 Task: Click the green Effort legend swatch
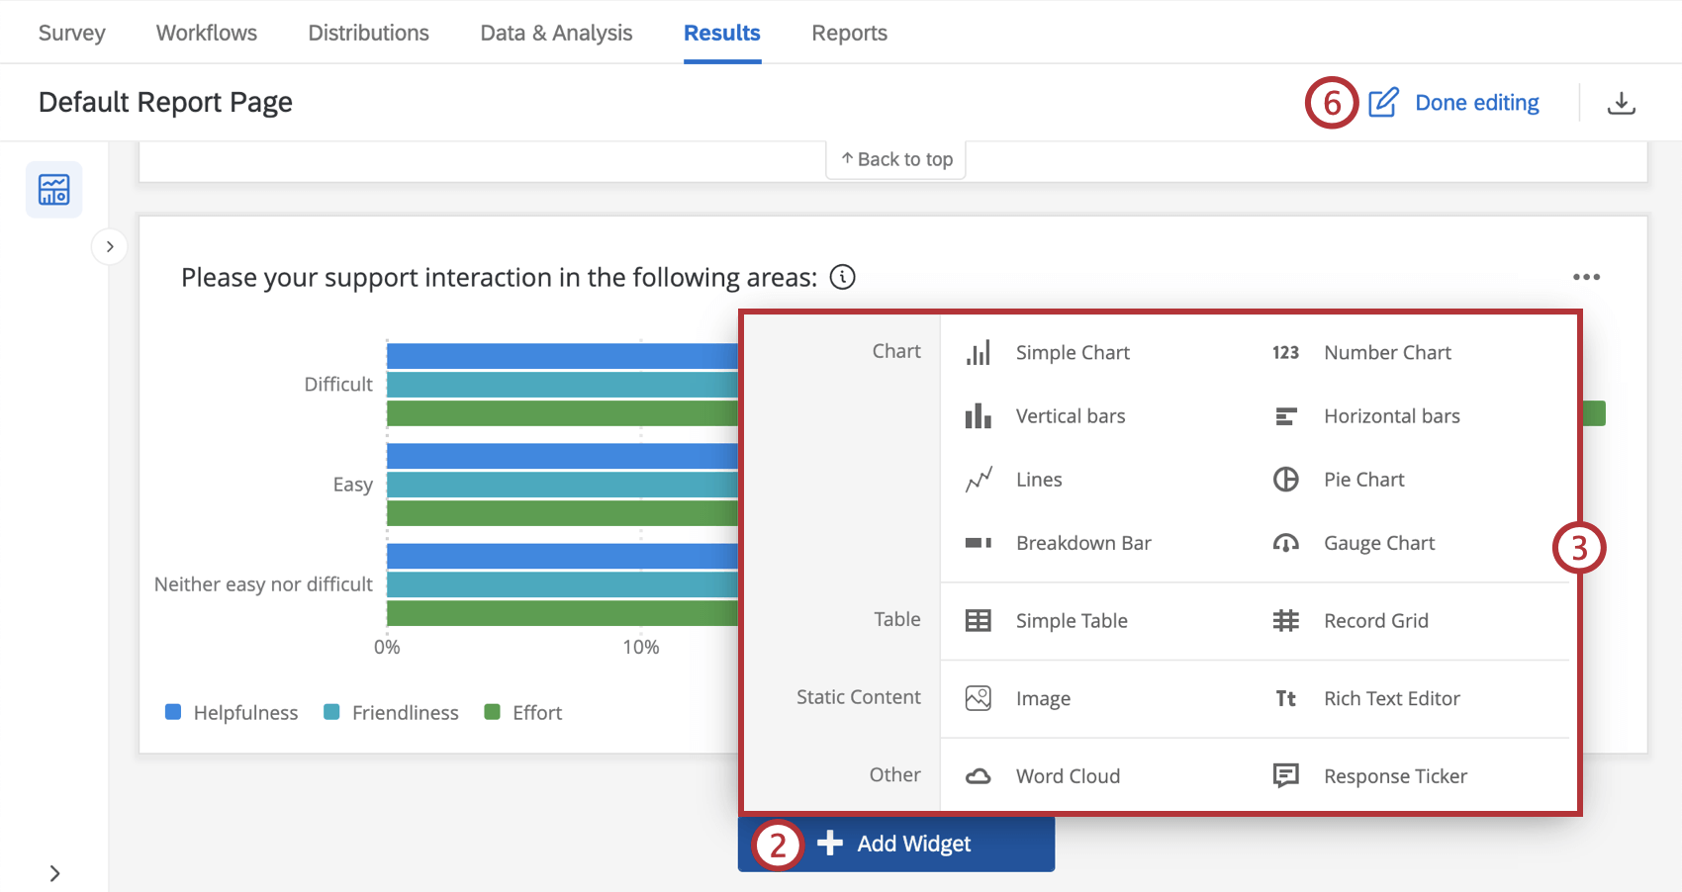pyautogui.click(x=493, y=712)
